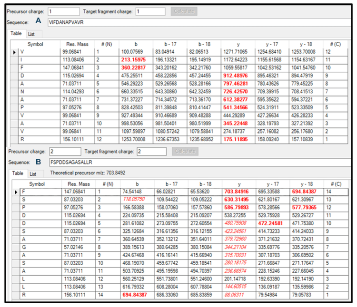This screenshot has width=357, height=307.
Task: Click the y value 201.14718
Action: pos(236,279)
